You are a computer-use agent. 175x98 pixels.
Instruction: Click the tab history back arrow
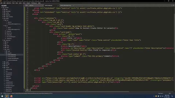coord(26,5)
